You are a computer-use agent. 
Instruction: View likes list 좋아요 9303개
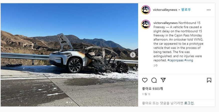(152, 89)
